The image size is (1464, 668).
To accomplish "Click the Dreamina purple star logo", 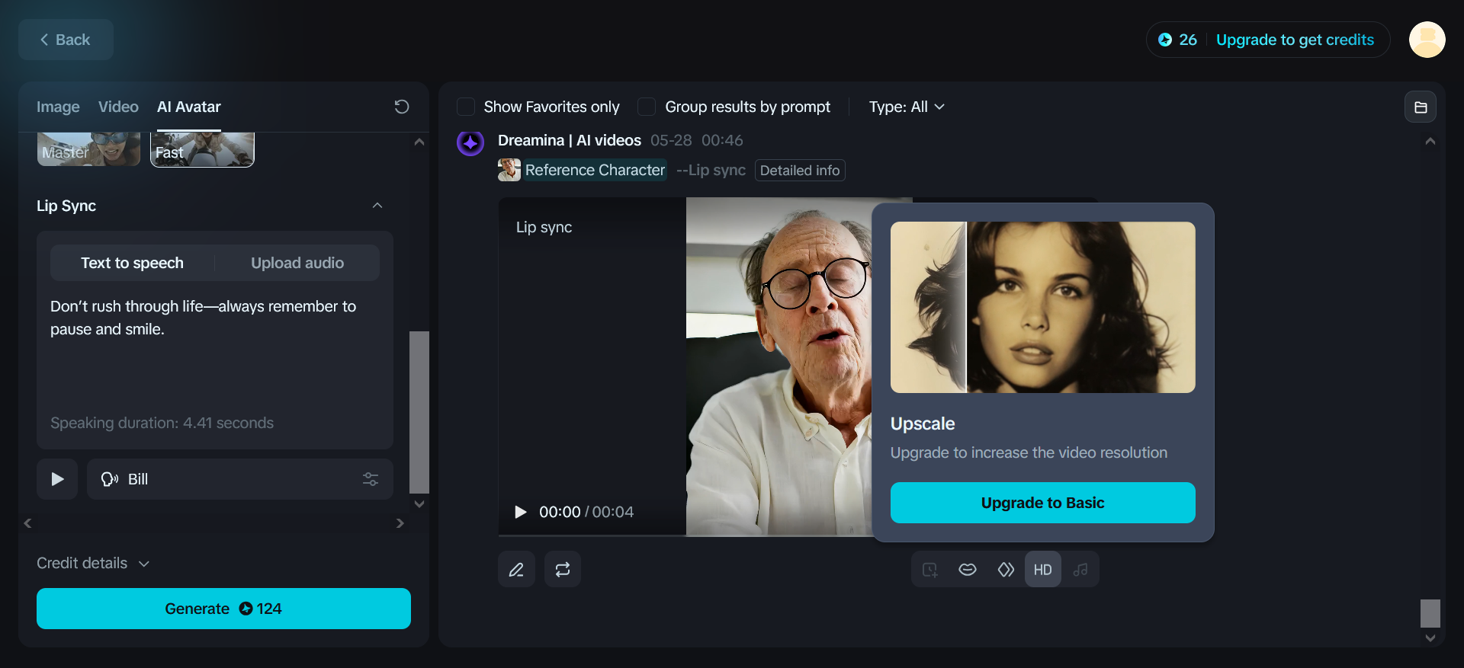I will point(470,142).
